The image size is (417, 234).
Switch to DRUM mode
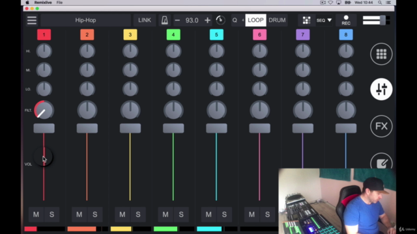[277, 20]
